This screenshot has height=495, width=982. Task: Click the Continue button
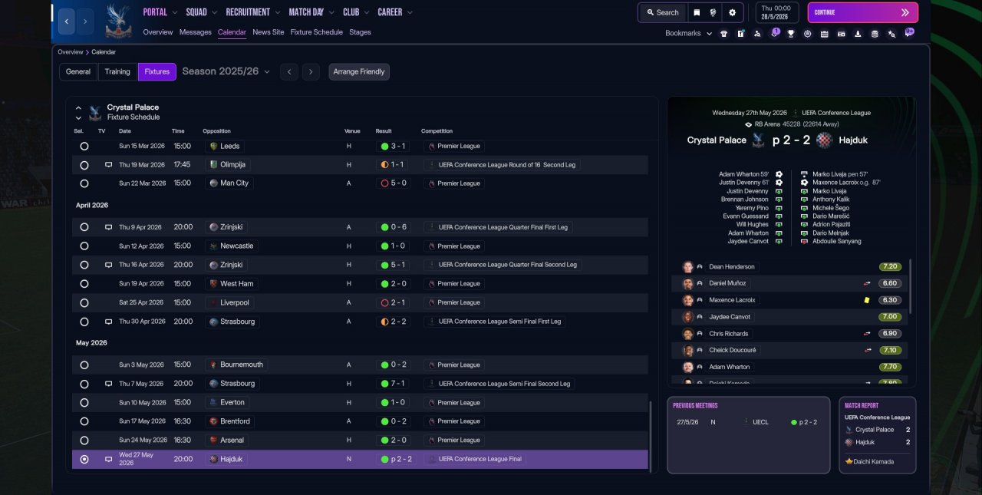(863, 12)
